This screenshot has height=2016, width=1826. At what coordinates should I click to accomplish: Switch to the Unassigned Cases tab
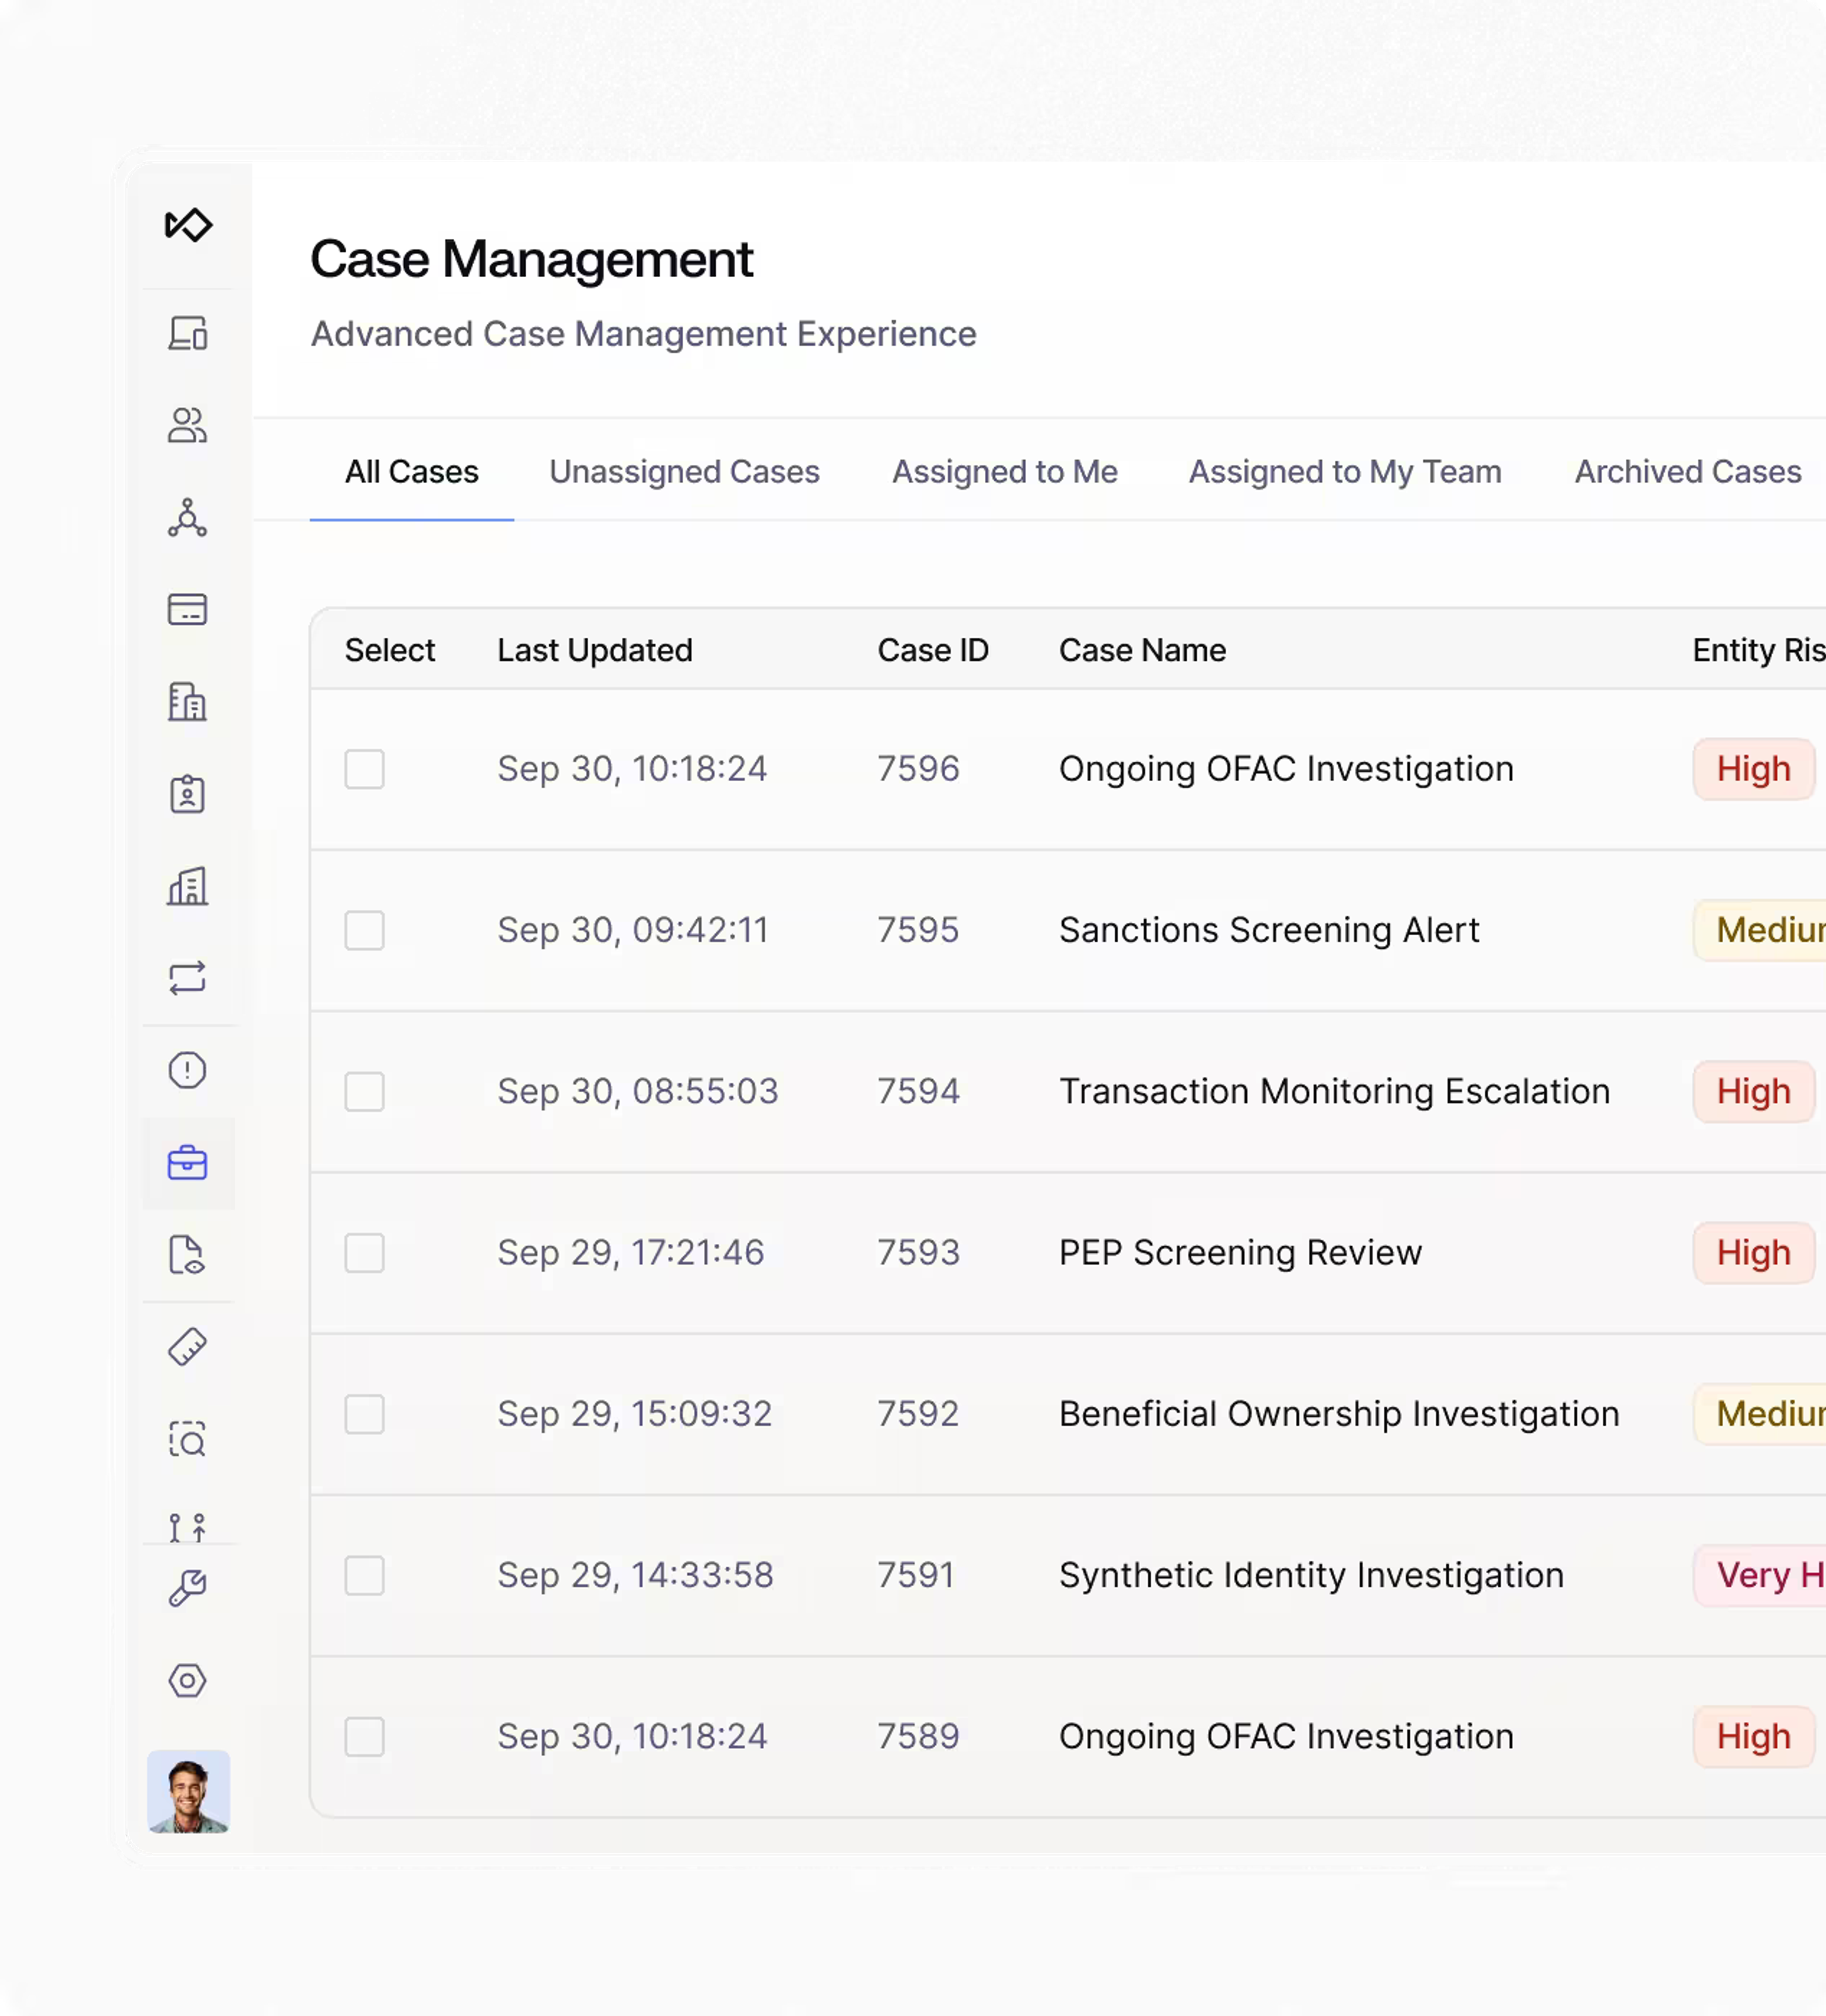685,471
